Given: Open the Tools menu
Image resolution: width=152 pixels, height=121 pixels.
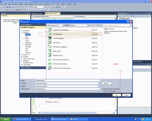Looking at the screenshot, I should tap(58, 4).
